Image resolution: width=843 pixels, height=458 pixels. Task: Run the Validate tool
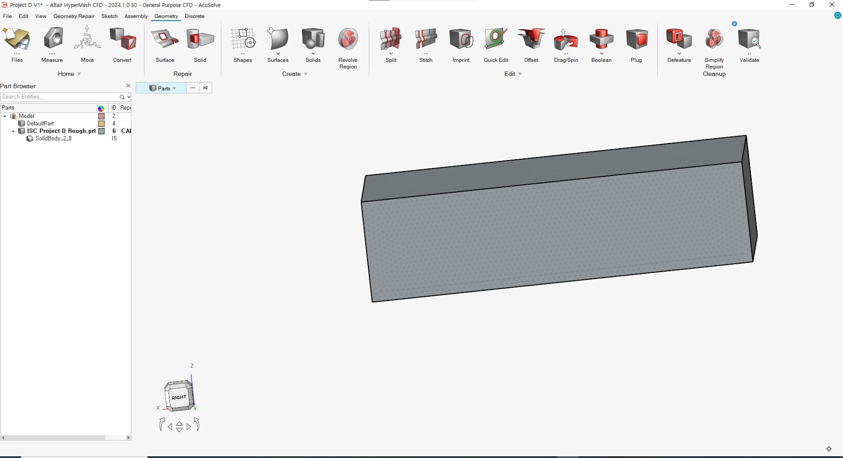tap(749, 44)
